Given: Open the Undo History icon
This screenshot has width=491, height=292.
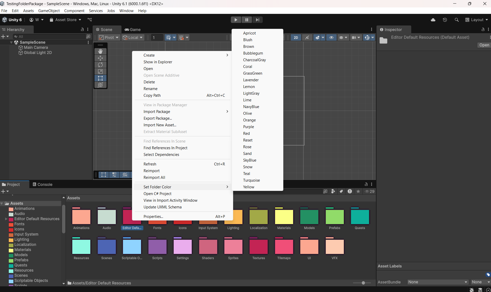Looking at the screenshot, I should 445,20.
